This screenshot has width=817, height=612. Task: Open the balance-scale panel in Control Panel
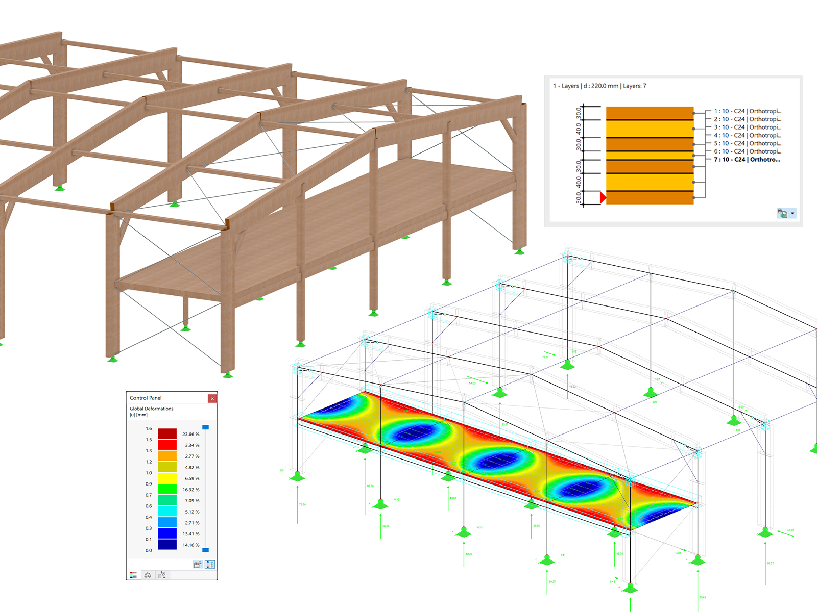coord(148,575)
